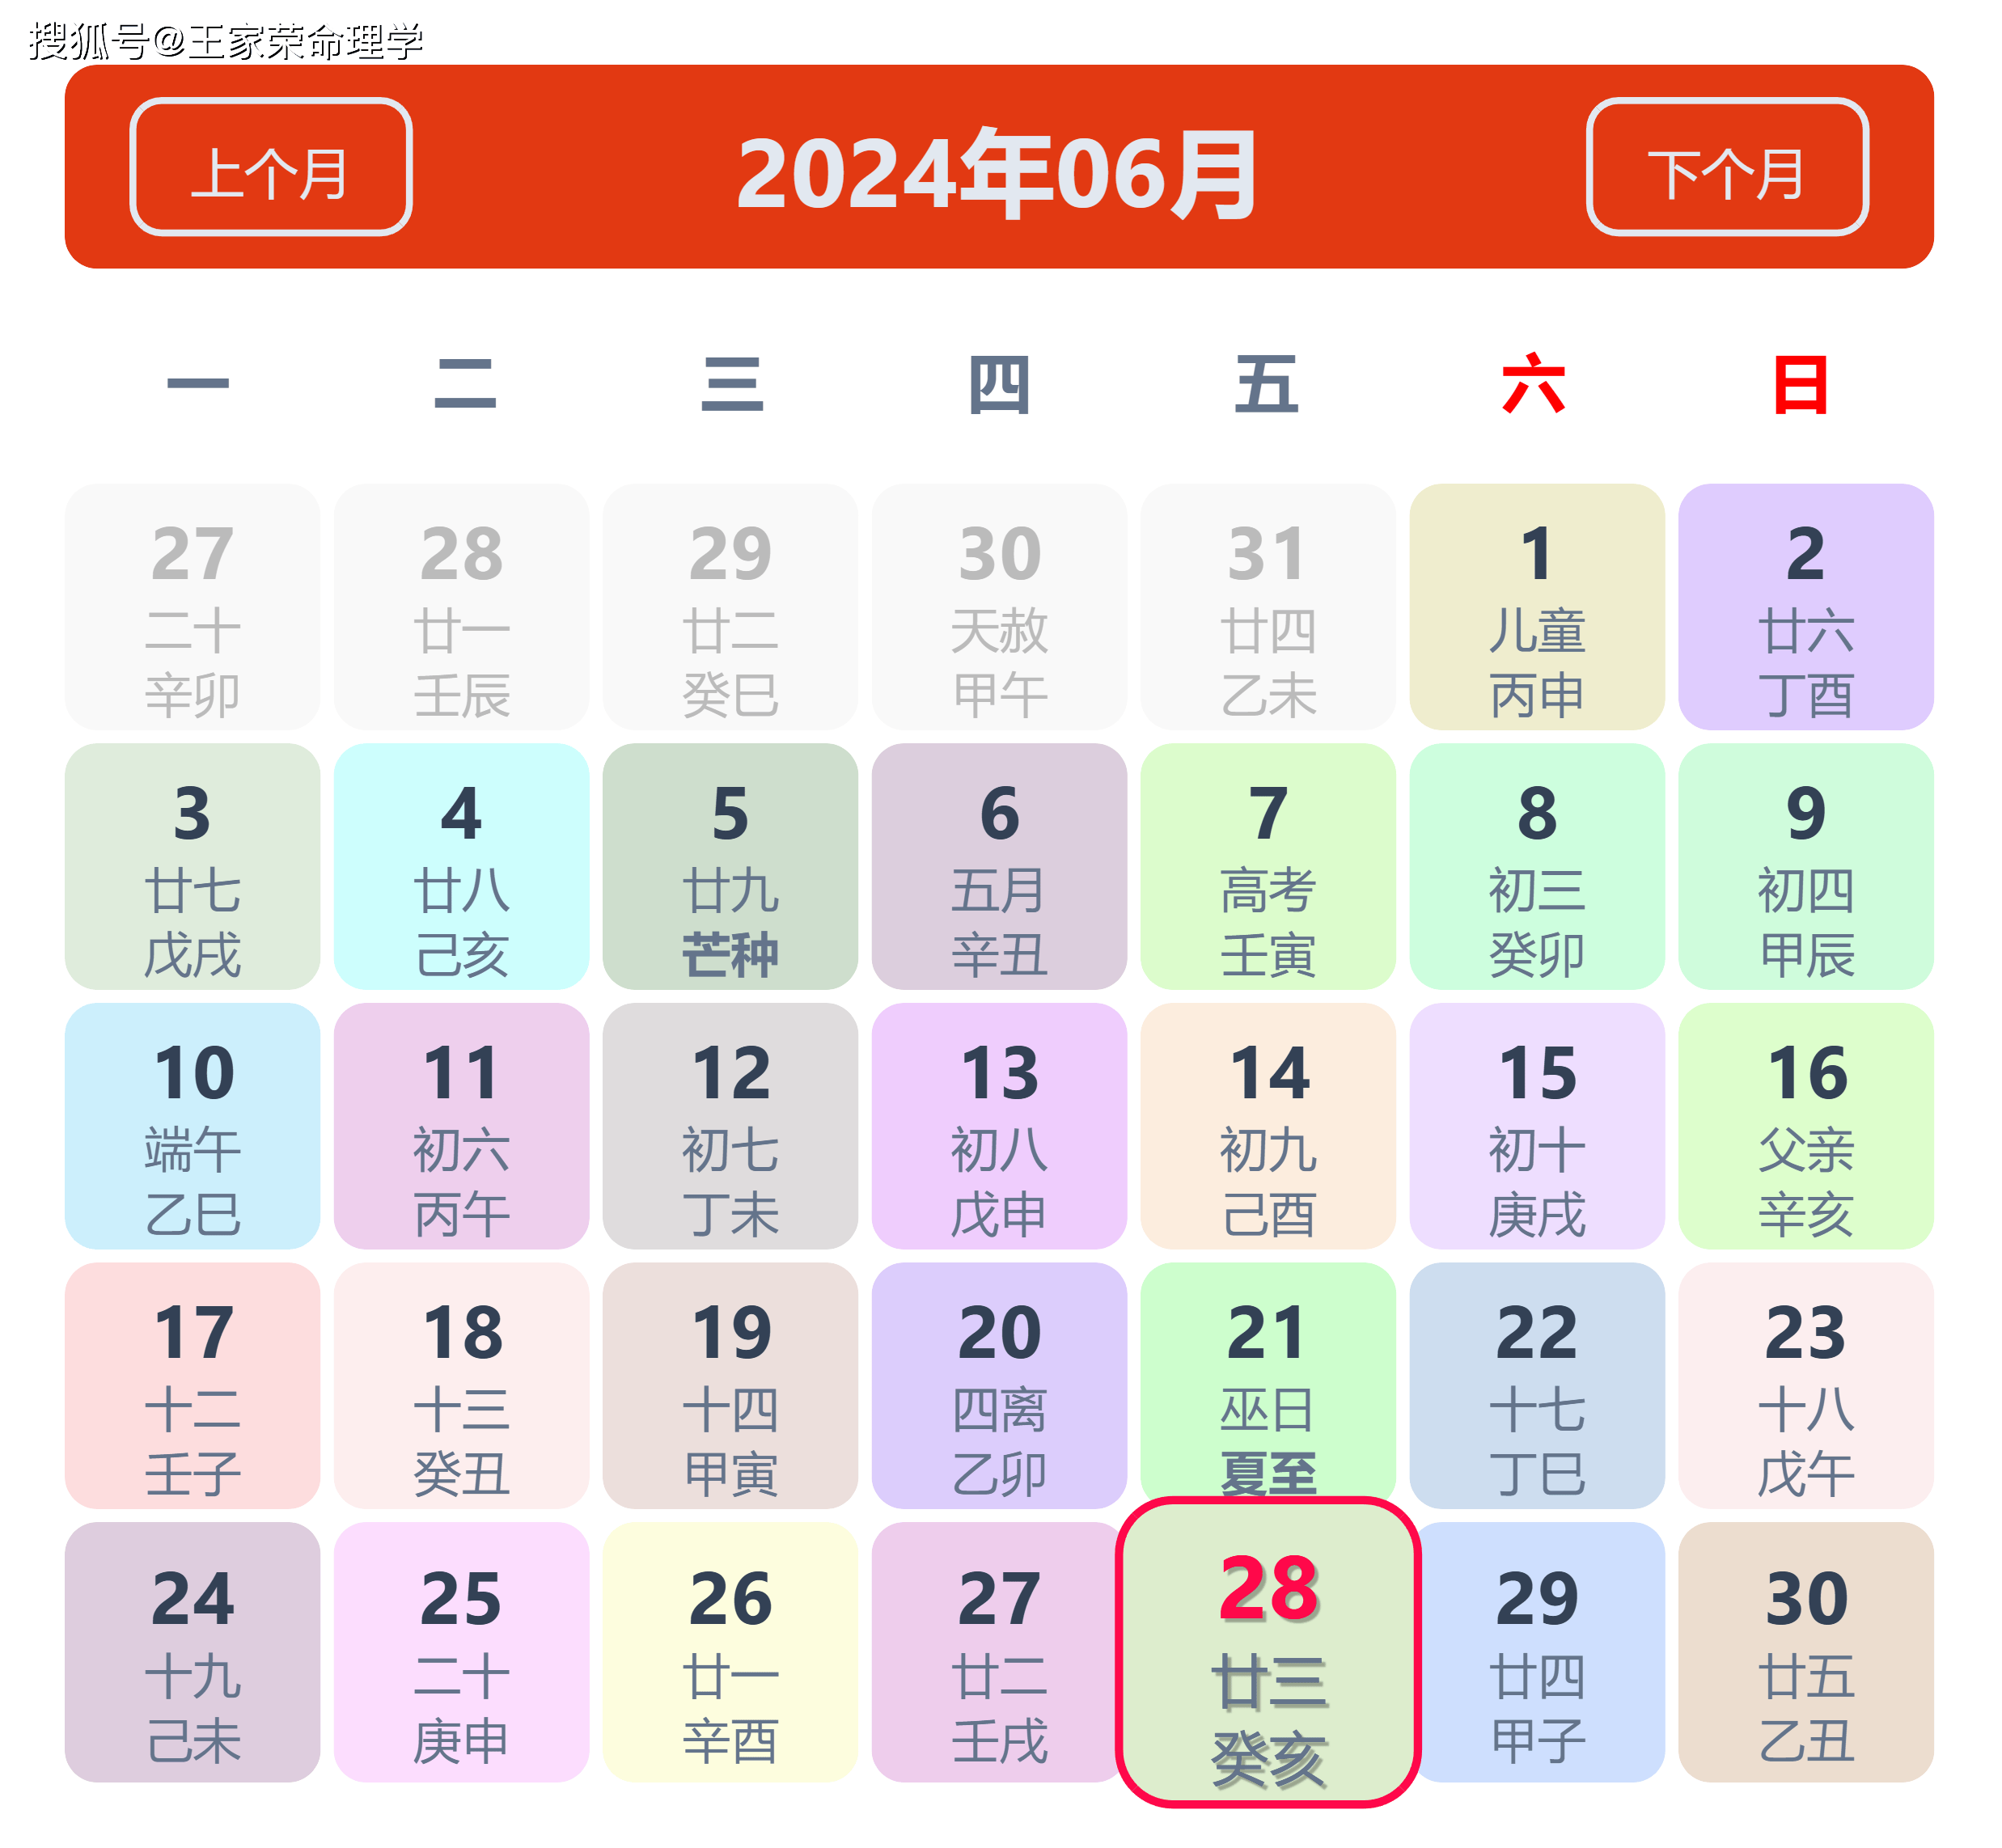The width and height of the screenshot is (2002, 1848).
Task: Select June 9 初四 甲辰 cell
Action: pos(1806,866)
